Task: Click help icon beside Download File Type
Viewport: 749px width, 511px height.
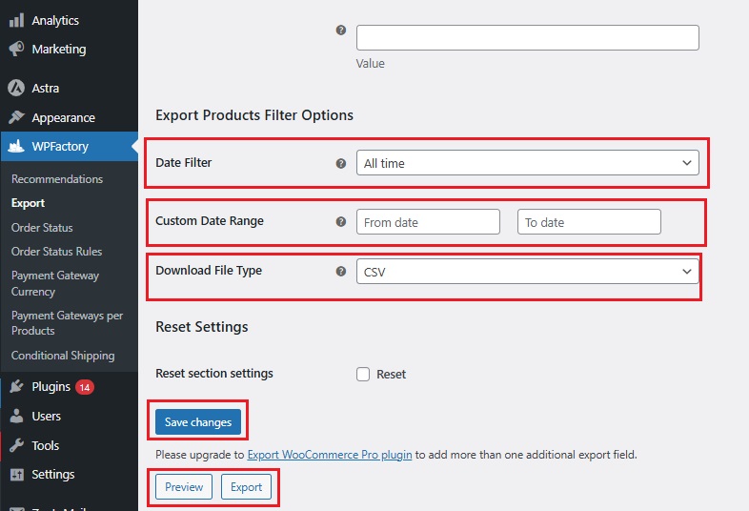Action: pos(340,271)
